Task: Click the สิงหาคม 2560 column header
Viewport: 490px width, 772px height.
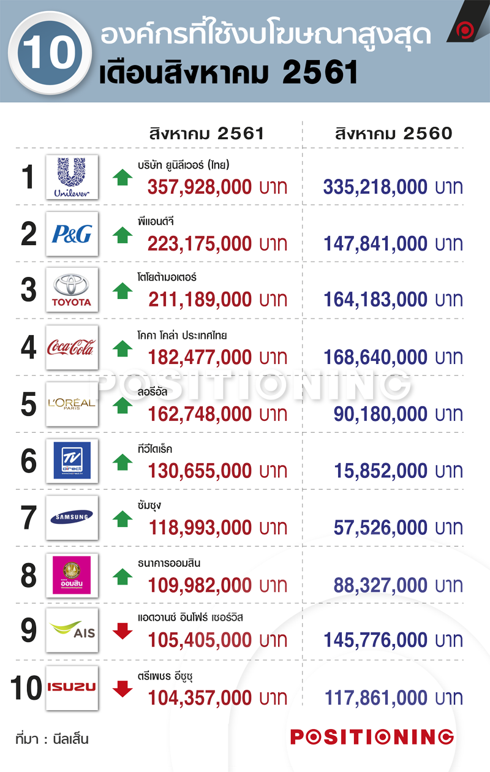Action: click(x=393, y=133)
